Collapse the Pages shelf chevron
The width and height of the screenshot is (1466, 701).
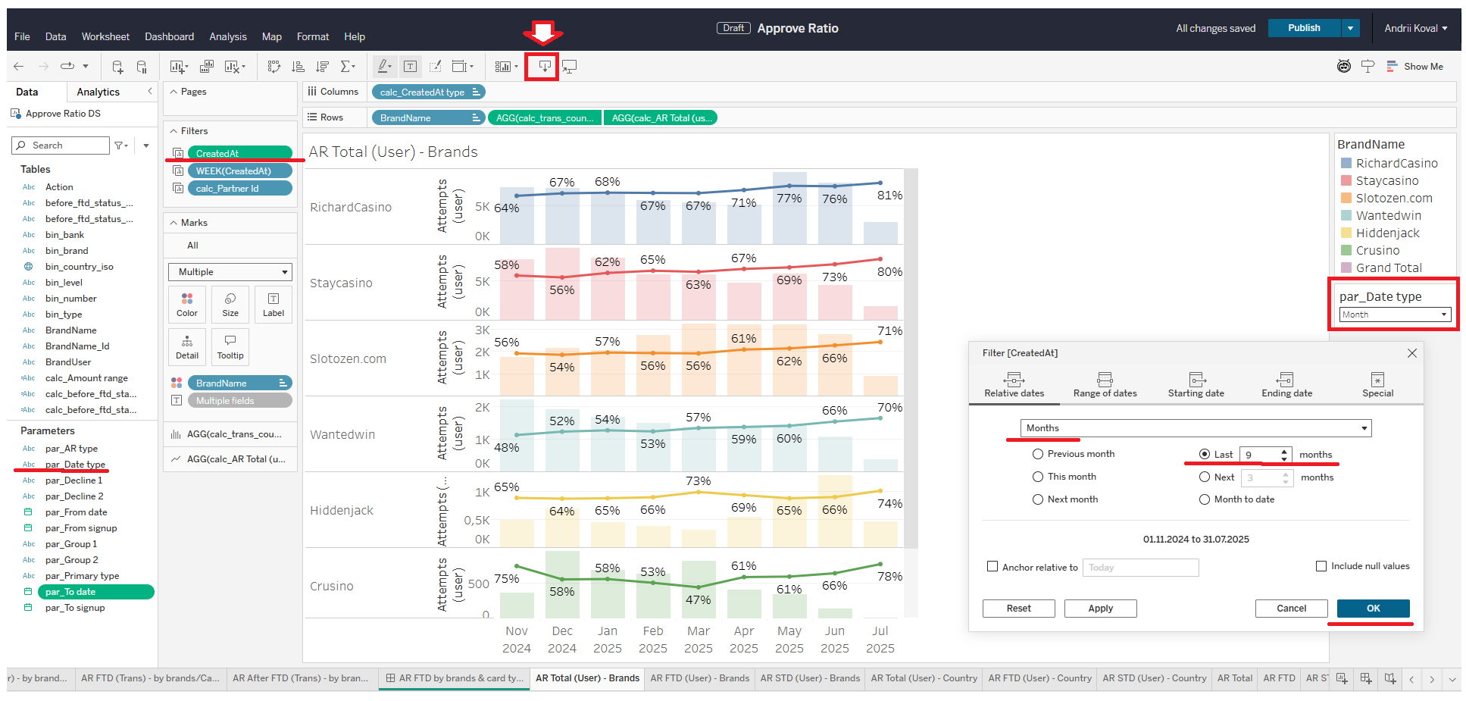173,92
